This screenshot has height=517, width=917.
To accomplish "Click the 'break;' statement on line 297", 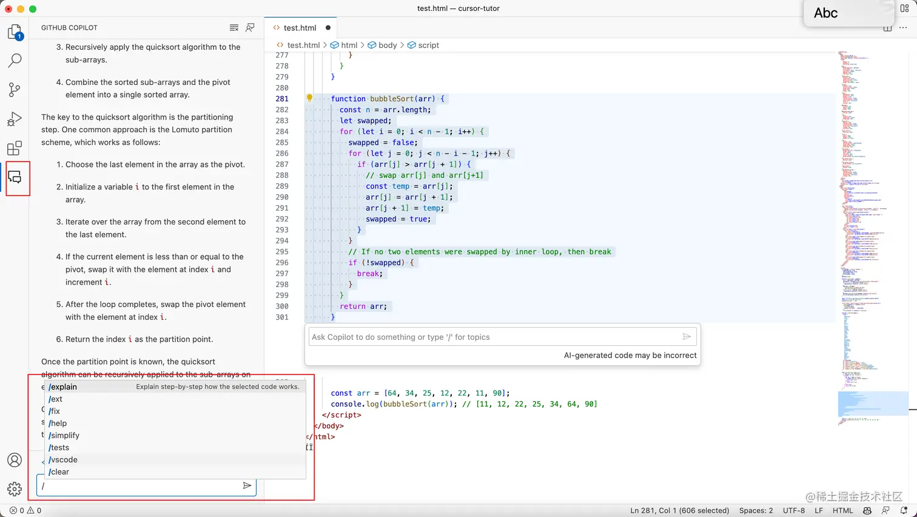I will point(370,274).
